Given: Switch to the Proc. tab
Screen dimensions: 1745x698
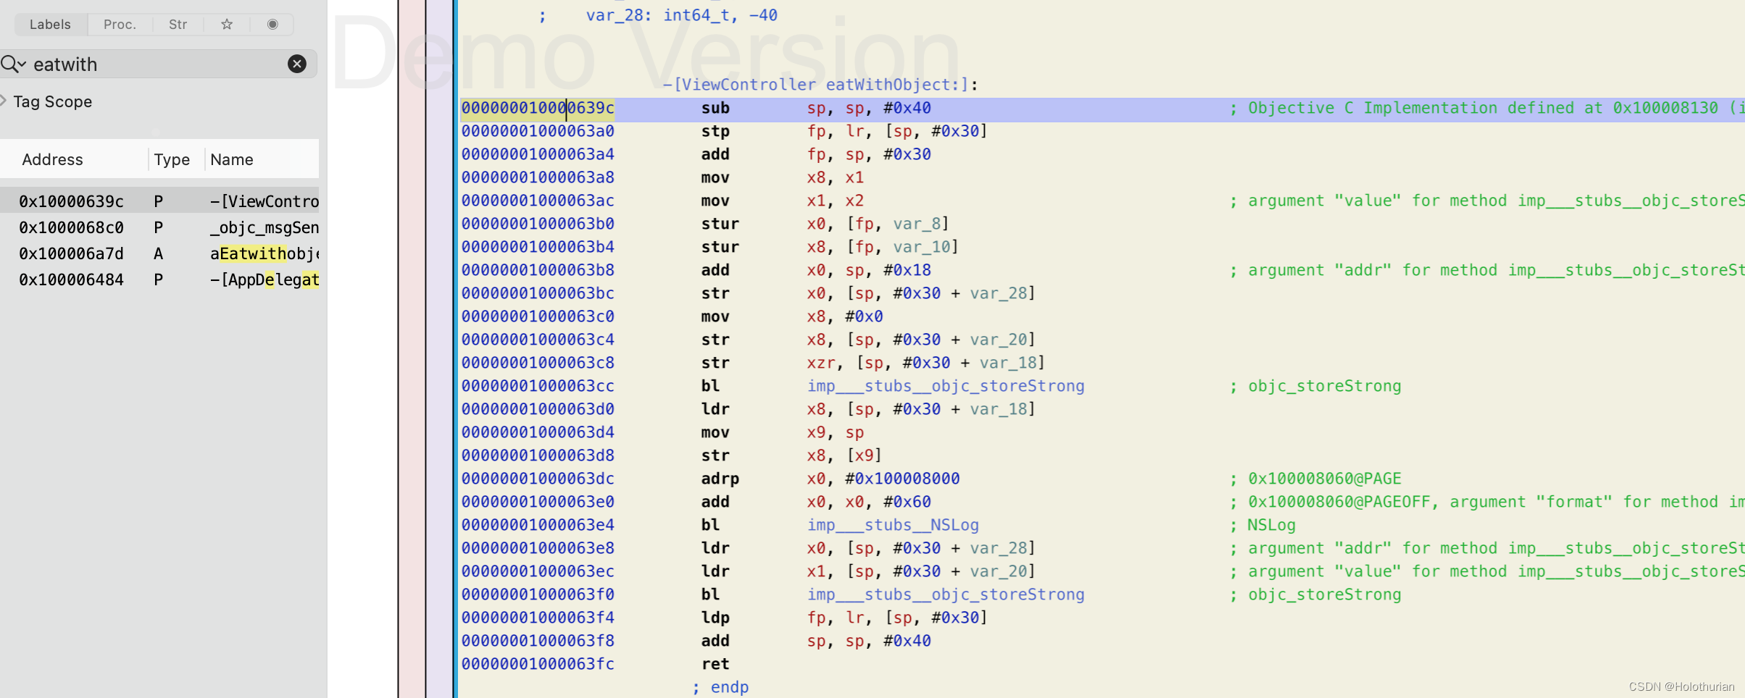Looking at the screenshot, I should coord(120,24).
